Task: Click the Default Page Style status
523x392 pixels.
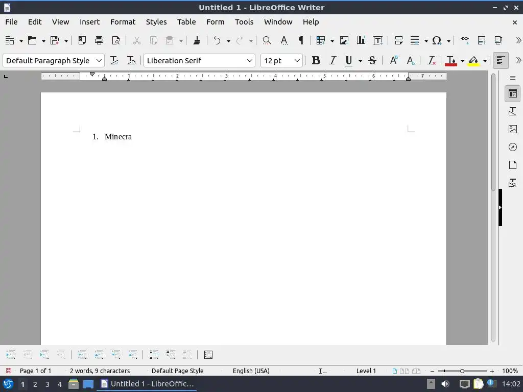Action: (x=177, y=371)
